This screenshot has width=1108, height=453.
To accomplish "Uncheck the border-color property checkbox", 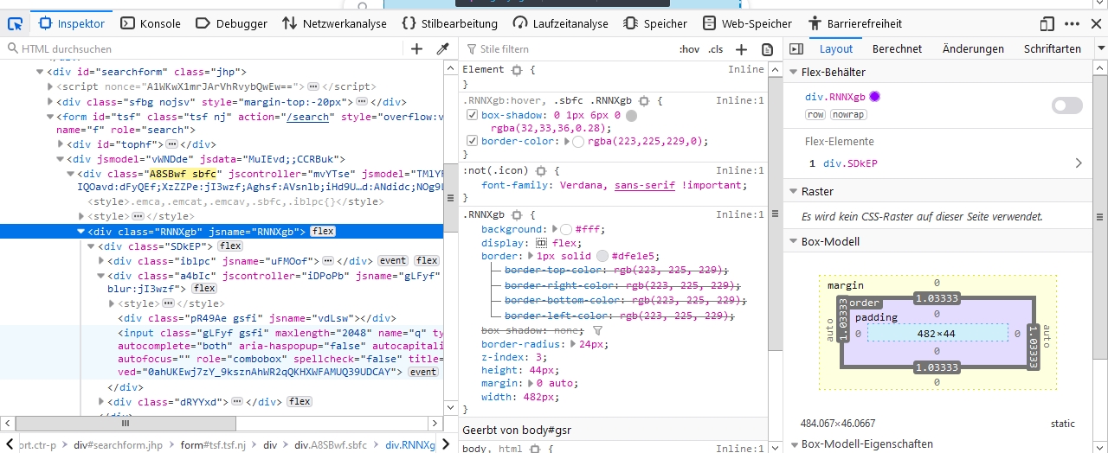I will click(x=472, y=141).
